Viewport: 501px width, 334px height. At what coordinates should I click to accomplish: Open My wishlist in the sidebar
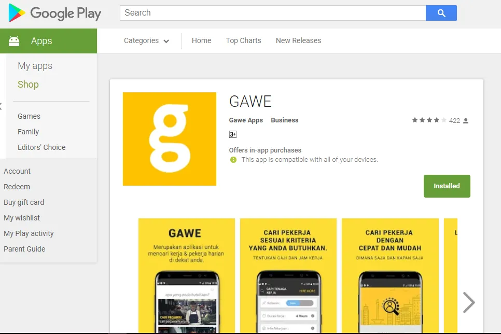(x=22, y=218)
